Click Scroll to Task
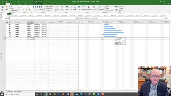The image size is (171, 96). point(116,9)
